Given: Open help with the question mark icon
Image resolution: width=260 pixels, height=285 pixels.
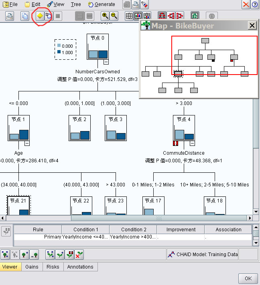Looking at the screenshot, I should point(255,4).
